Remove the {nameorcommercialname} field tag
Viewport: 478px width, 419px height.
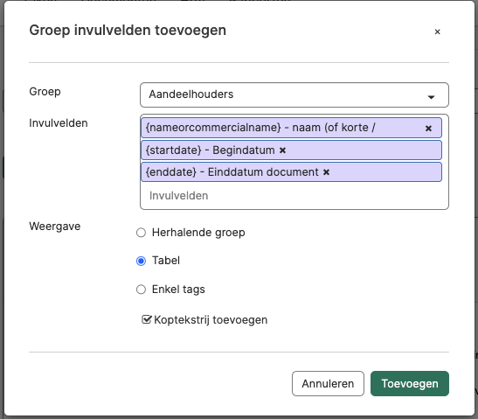pyautogui.click(x=428, y=129)
